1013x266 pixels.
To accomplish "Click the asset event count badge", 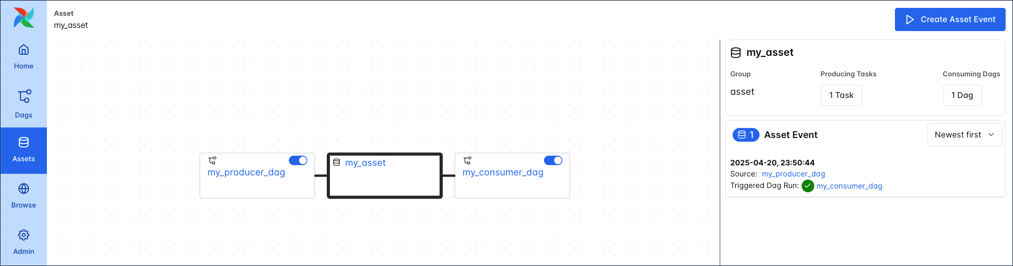I will coord(746,135).
